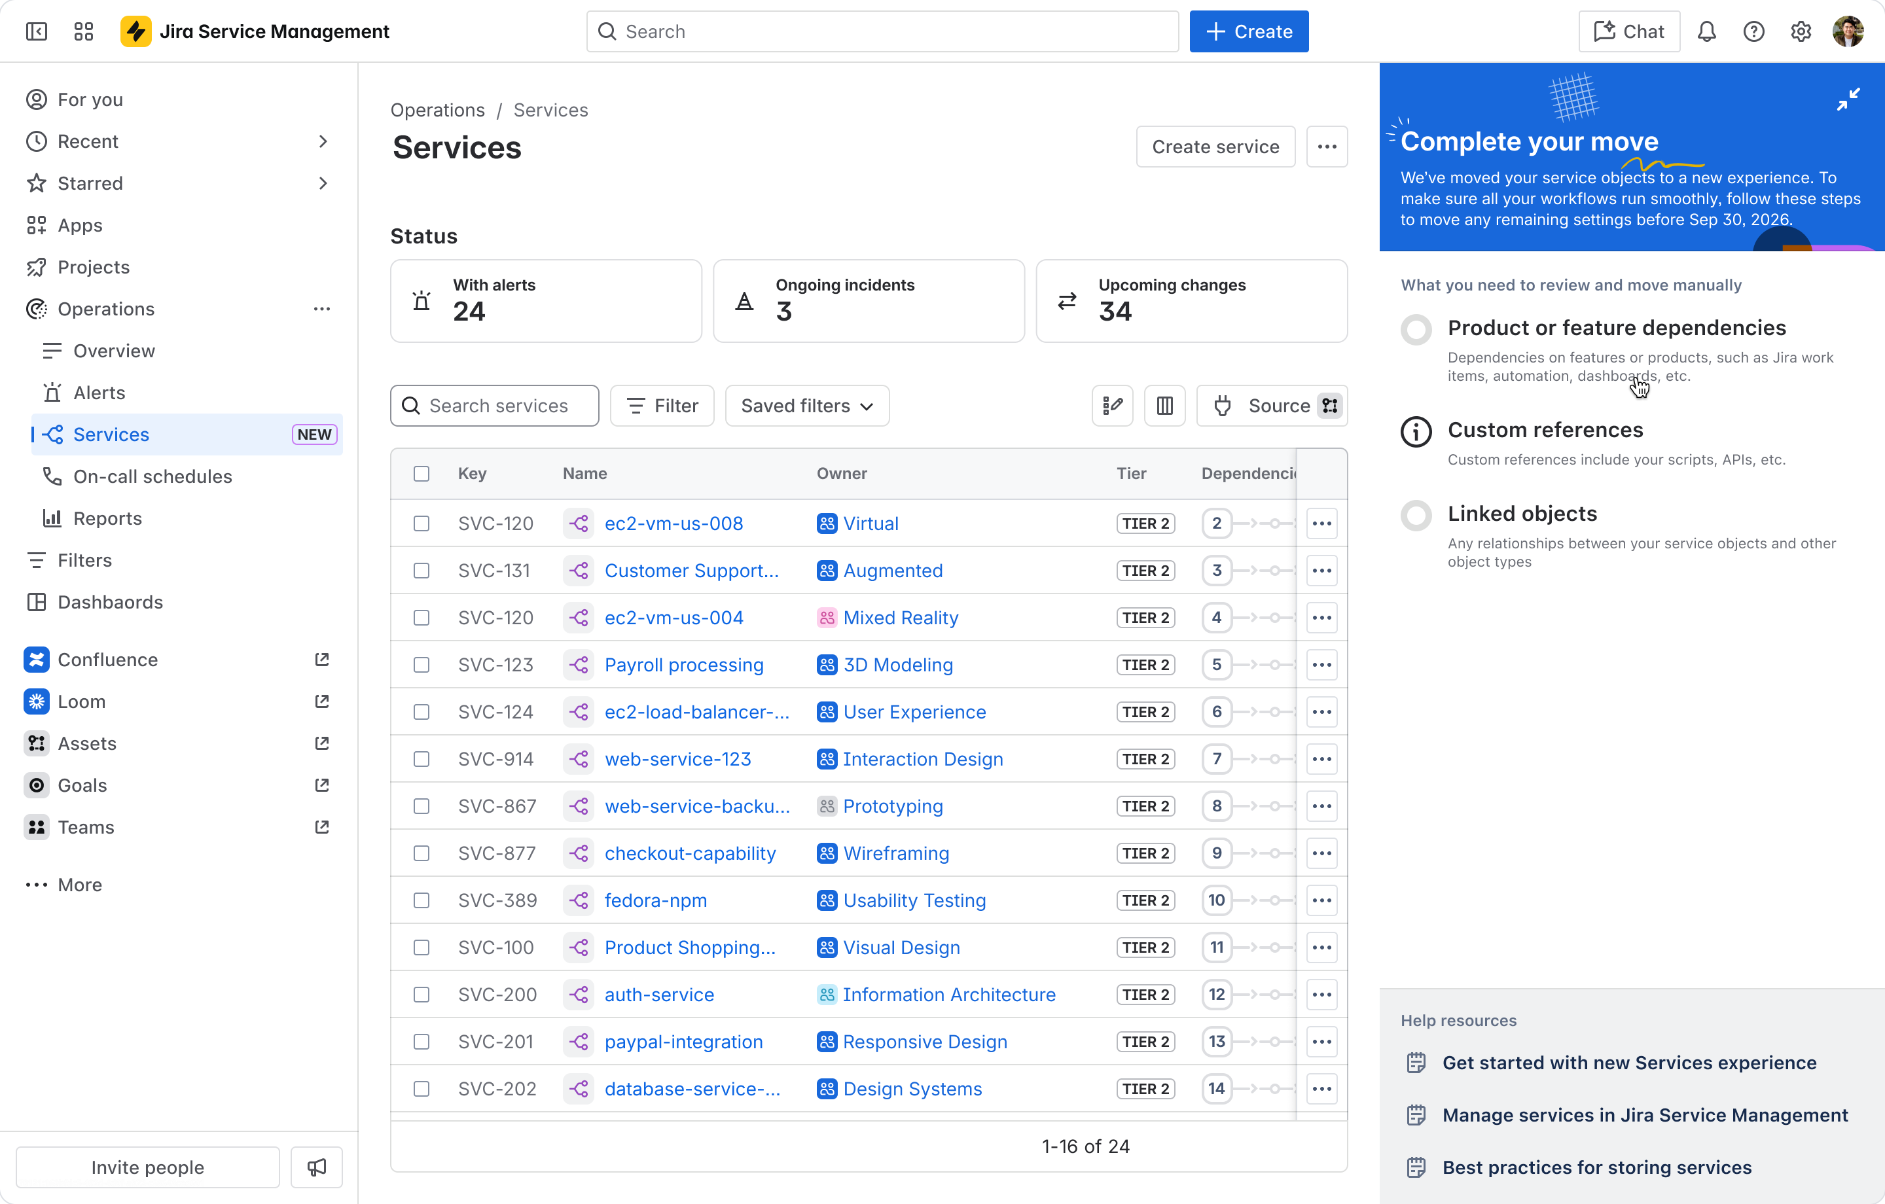Image resolution: width=1885 pixels, height=1204 pixels.
Task: Click the Search services input field
Action: (x=495, y=406)
